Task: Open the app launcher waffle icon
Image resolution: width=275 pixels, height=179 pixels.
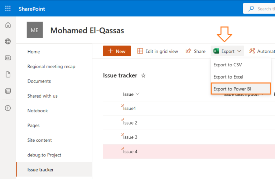Action: point(8,8)
